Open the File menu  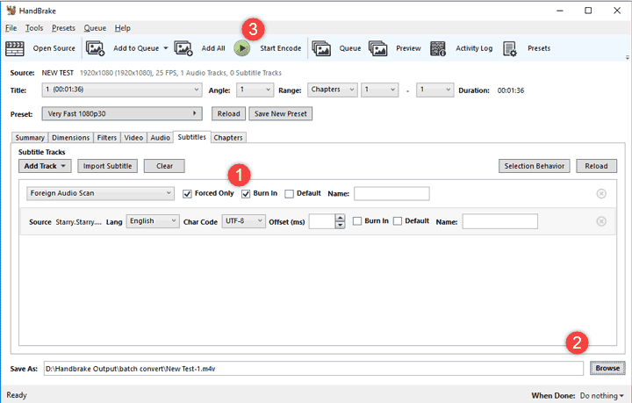pyautogui.click(x=11, y=28)
